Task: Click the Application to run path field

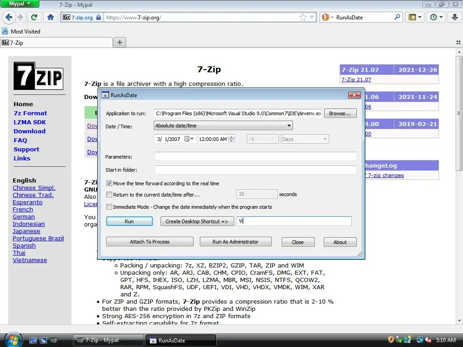Action: (238, 113)
